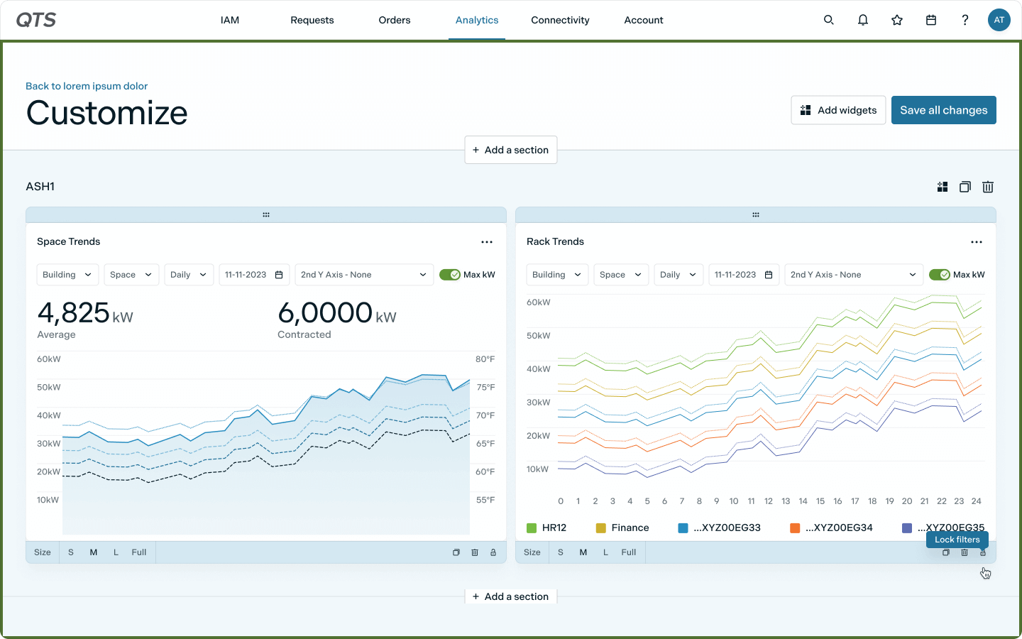Duplicate the ASH1 section
The height and width of the screenshot is (639, 1022).
pos(965,187)
